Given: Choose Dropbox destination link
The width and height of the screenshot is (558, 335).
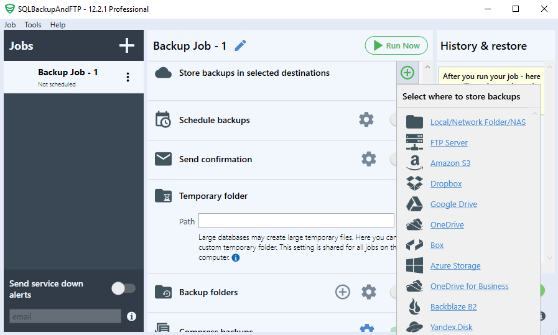Looking at the screenshot, I should pyautogui.click(x=446, y=184).
